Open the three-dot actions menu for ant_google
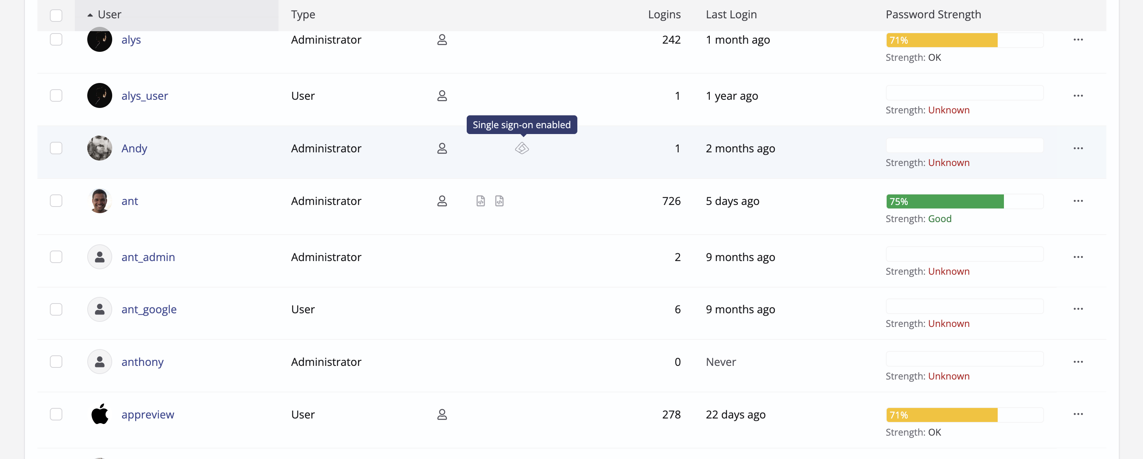This screenshot has height=459, width=1143. [1078, 309]
